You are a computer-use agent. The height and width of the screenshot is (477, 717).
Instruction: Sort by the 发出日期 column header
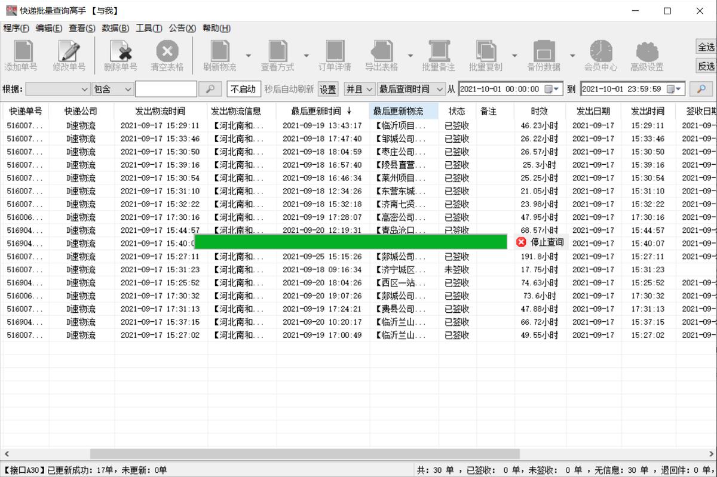593,111
